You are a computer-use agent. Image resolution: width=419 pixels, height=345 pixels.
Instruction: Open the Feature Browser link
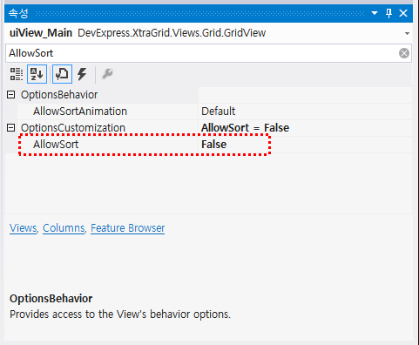(128, 228)
